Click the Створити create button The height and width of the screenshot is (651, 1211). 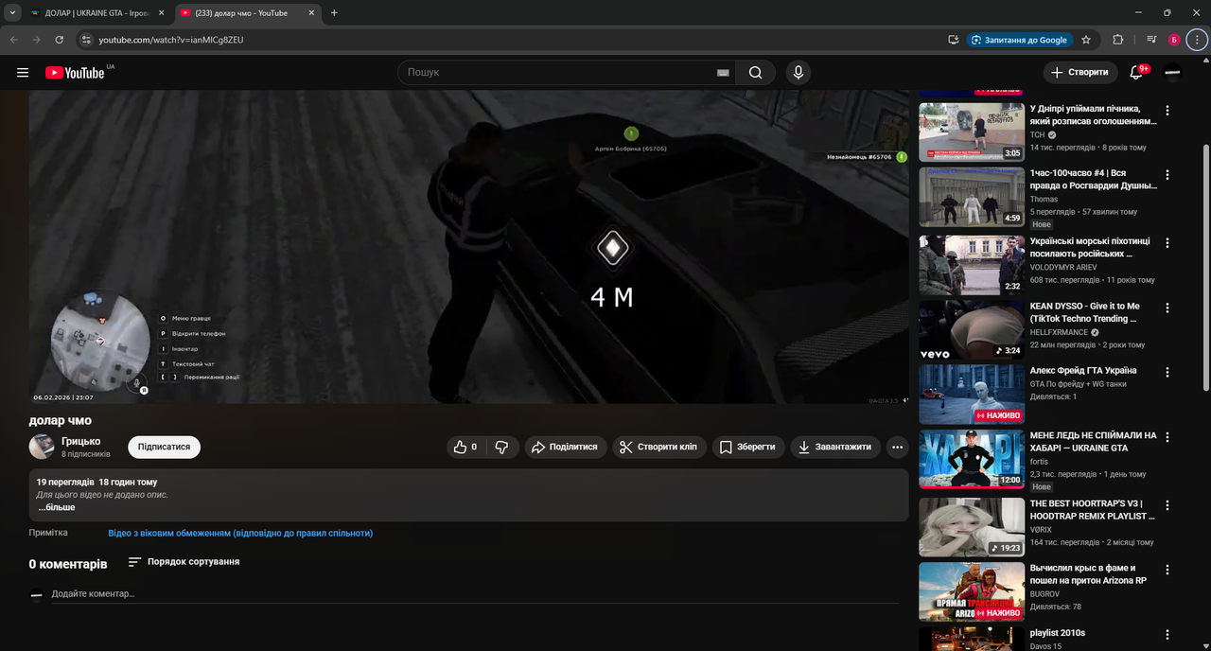click(1080, 73)
